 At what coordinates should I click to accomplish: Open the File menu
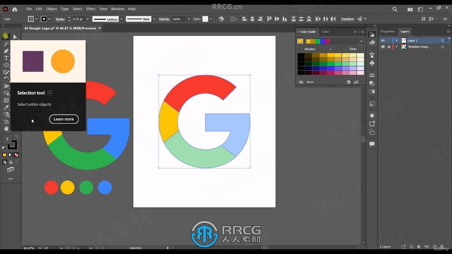29,9
